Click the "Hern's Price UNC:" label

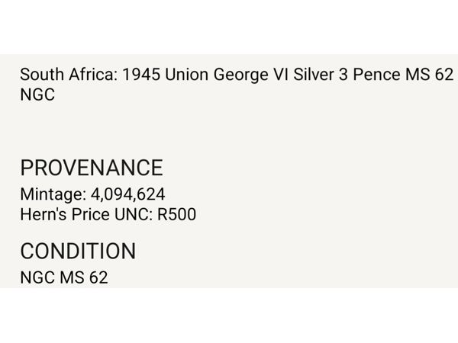coord(85,215)
